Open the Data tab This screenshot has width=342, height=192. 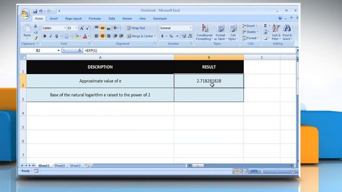(x=112, y=19)
